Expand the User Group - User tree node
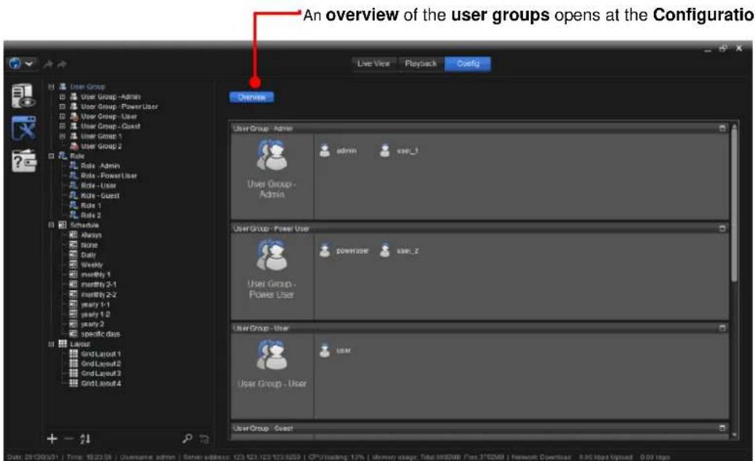This screenshot has width=755, height=461. [62, 116]
